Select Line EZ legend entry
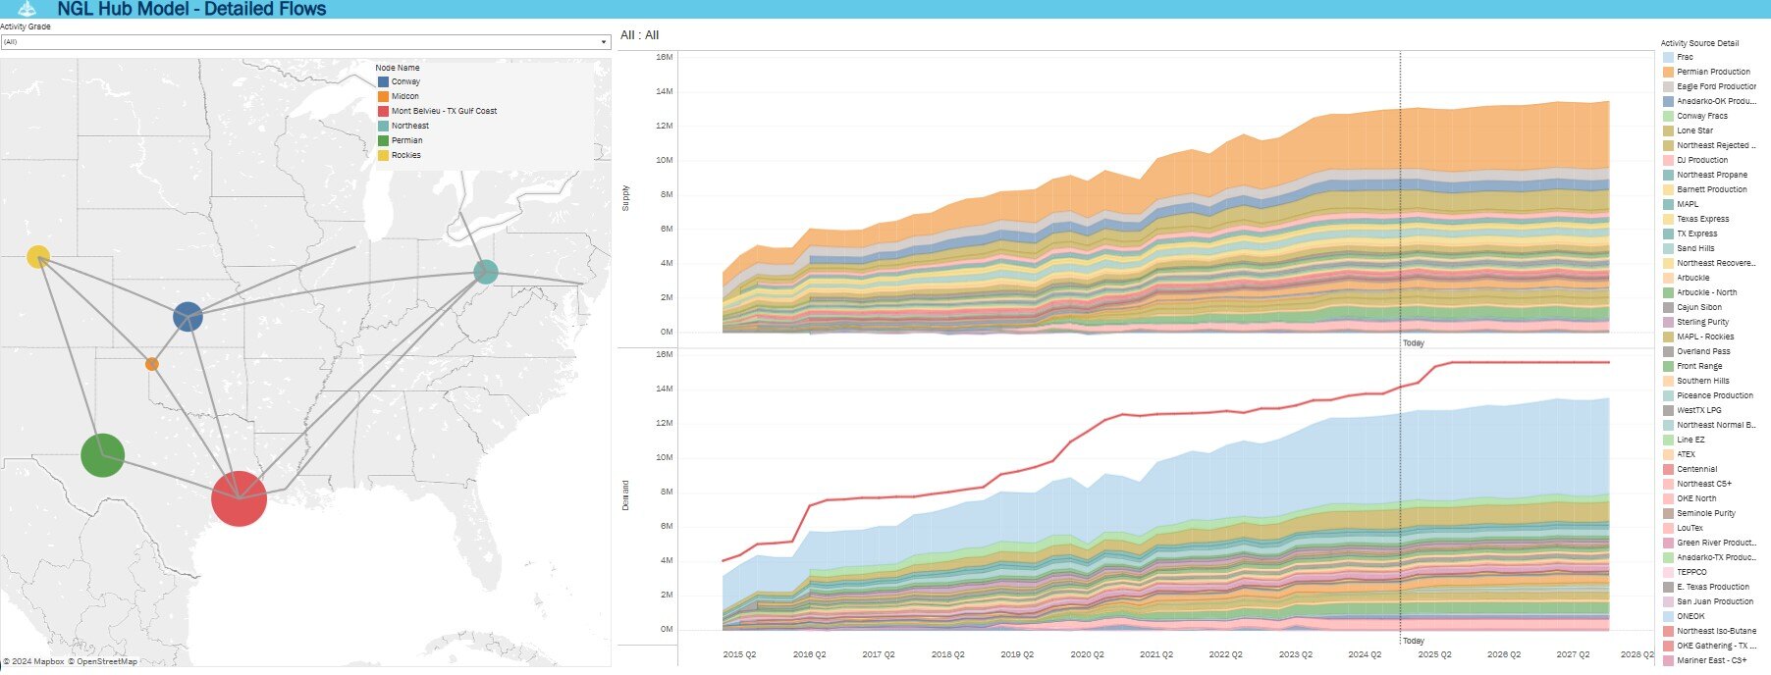 pos(1690,440)
